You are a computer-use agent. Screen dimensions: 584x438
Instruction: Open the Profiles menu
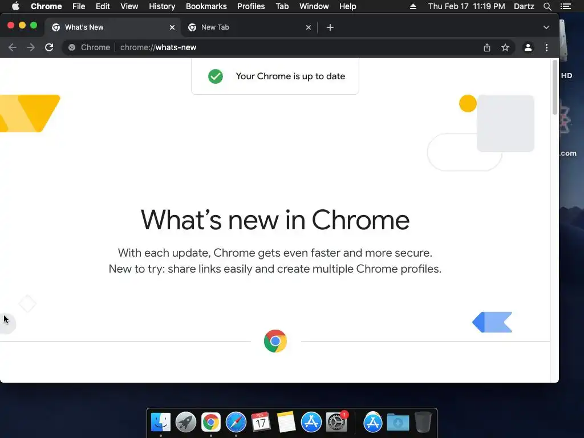pyautogui.click(x=251, y=6)
